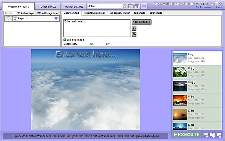The height and width of the screenshot is (141, 225).
Task: Click the image file path in status bar
Action: pos(85,136)
